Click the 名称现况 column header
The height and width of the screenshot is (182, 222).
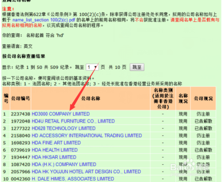183,99
